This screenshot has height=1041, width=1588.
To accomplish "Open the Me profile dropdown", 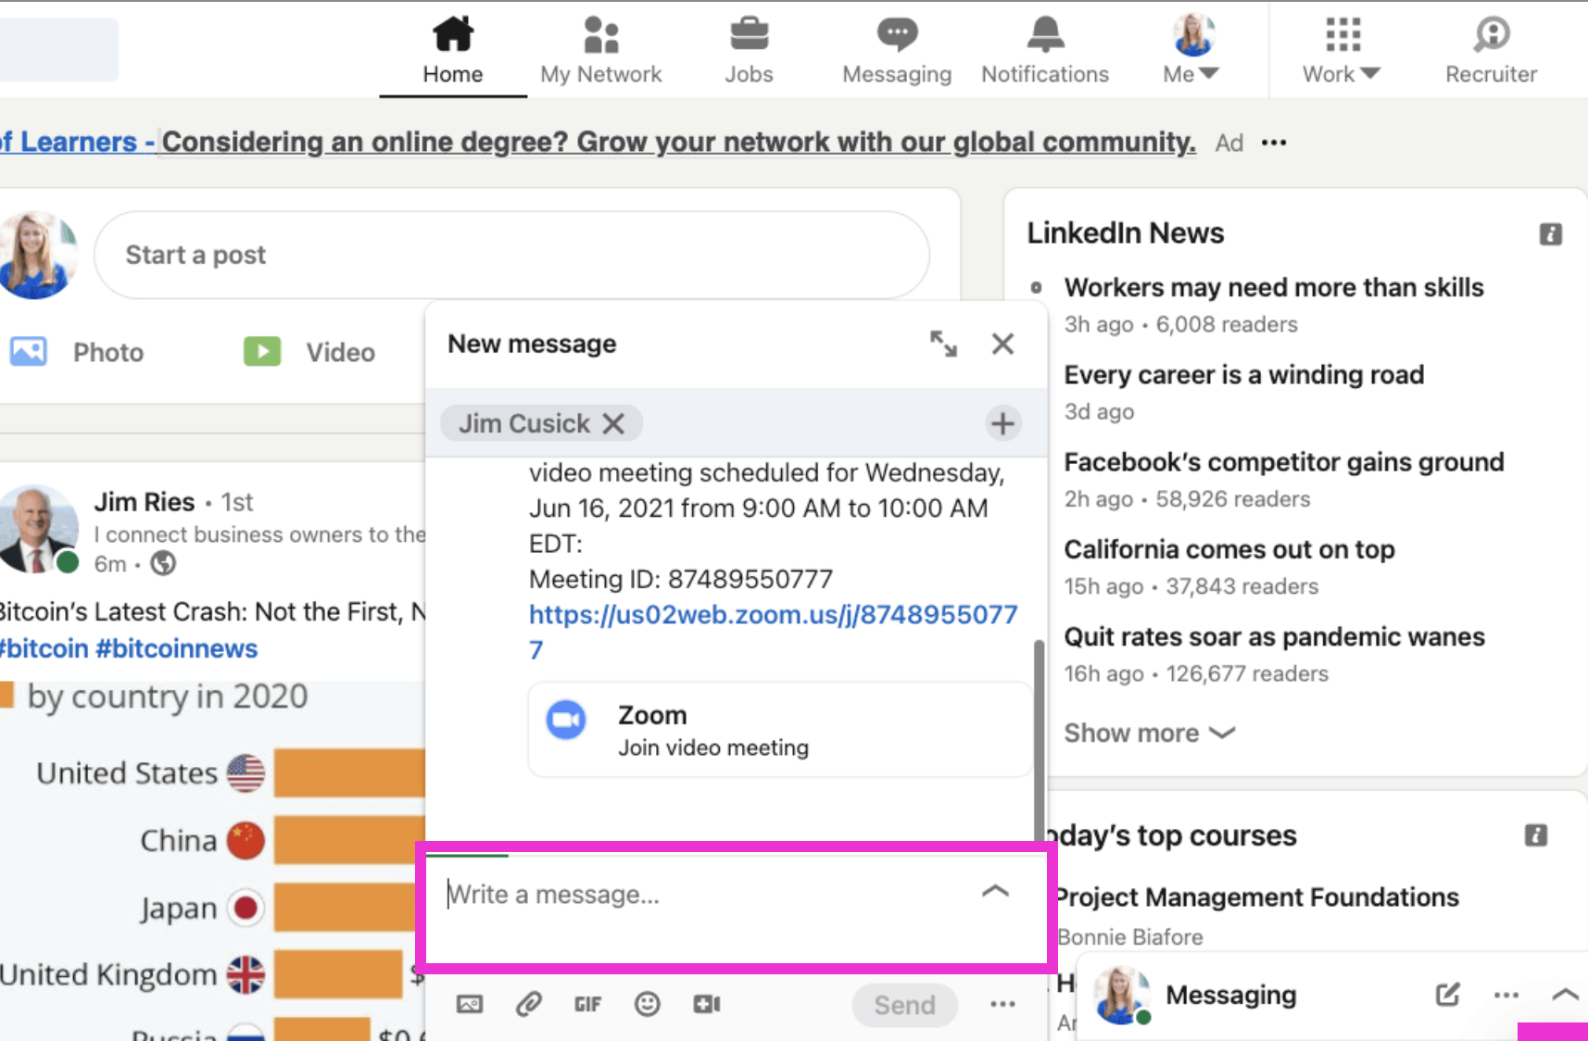I will pos(1191,50).
